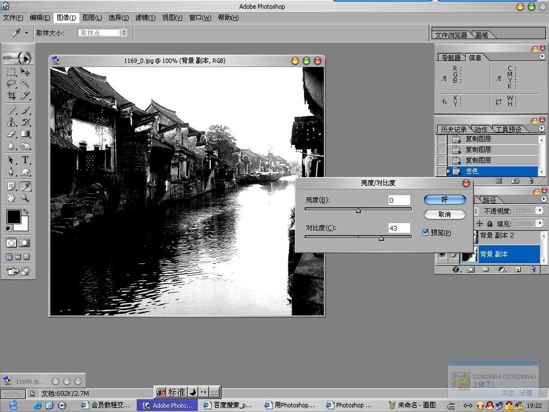Image resolution: width=549 pixels, height=412 pixels.
Task: Select the Notes tool
Action: 11,186
